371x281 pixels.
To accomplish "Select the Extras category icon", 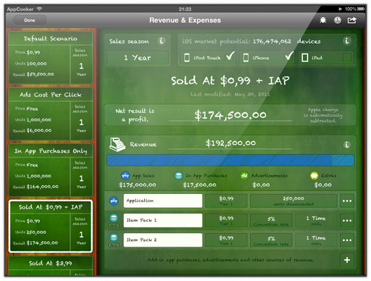I will click(x=314, y=176).
